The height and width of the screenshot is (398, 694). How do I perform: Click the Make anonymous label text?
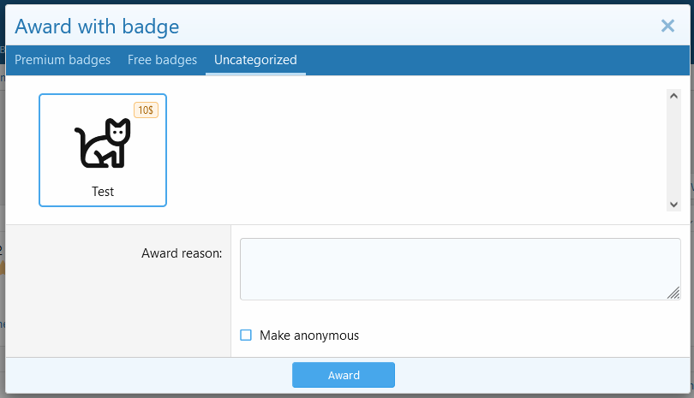(x=309, y=336)
